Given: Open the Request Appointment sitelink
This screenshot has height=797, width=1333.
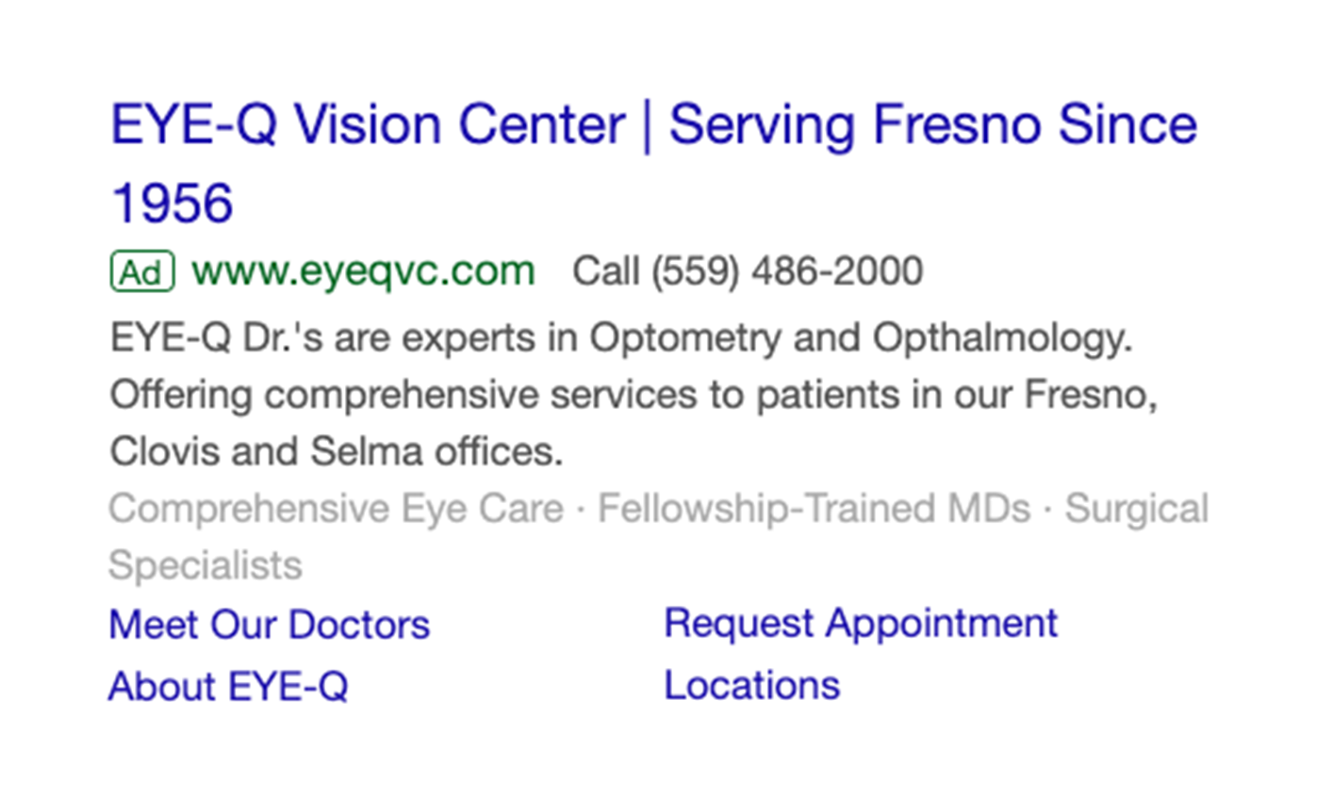Looking at the screenshot, I should click(x=860, y=624).
